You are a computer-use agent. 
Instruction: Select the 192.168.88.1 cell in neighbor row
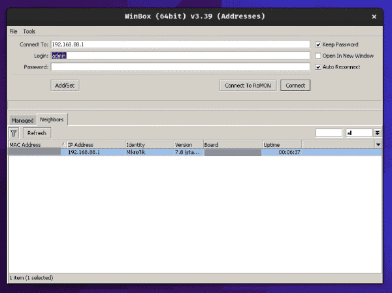coord(96,152)
